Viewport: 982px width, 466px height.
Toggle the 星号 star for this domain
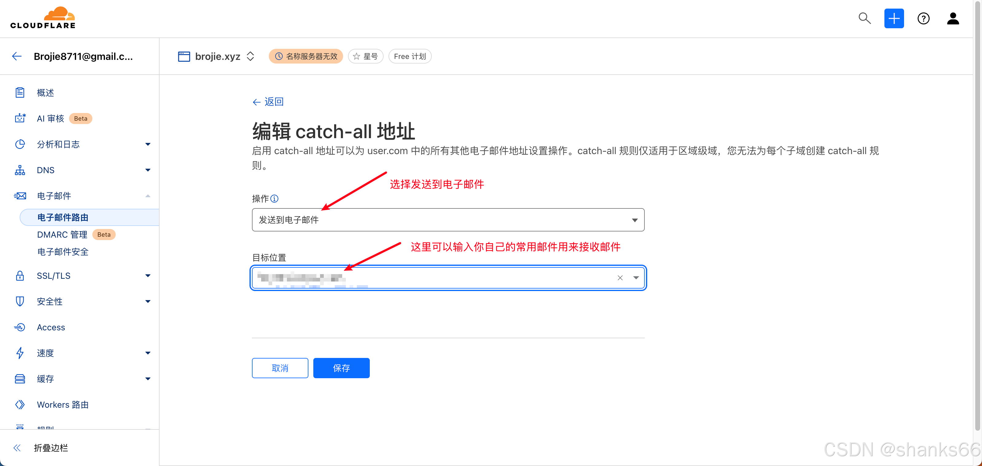coord(365,56)
